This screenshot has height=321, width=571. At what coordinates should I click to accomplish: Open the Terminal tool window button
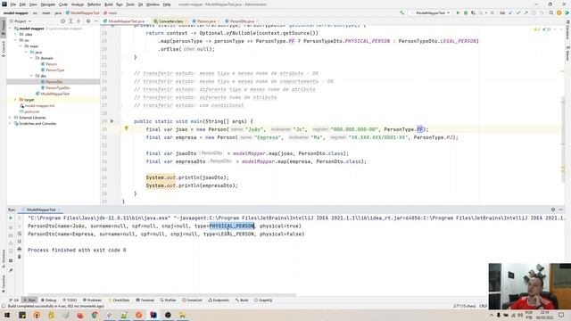click(145, 300)
